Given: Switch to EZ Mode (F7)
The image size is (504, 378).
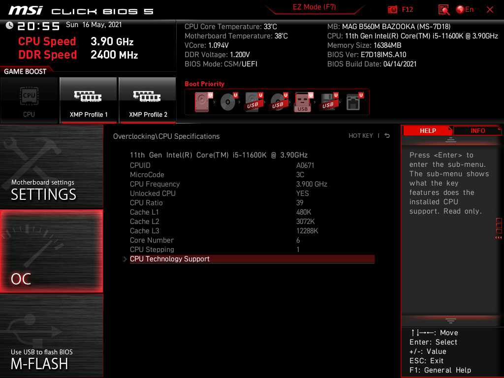Looking at the screenshot, I should click(x=314, y=7).
